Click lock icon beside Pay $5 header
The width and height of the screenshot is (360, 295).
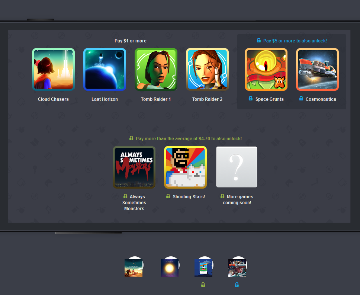tap(259, 41)
